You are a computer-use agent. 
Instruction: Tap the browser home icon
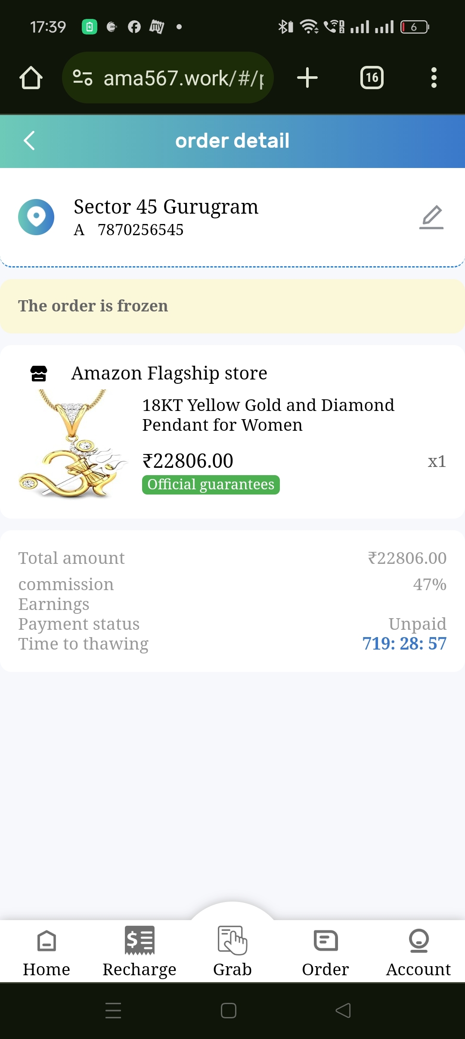tap(31, 78)
